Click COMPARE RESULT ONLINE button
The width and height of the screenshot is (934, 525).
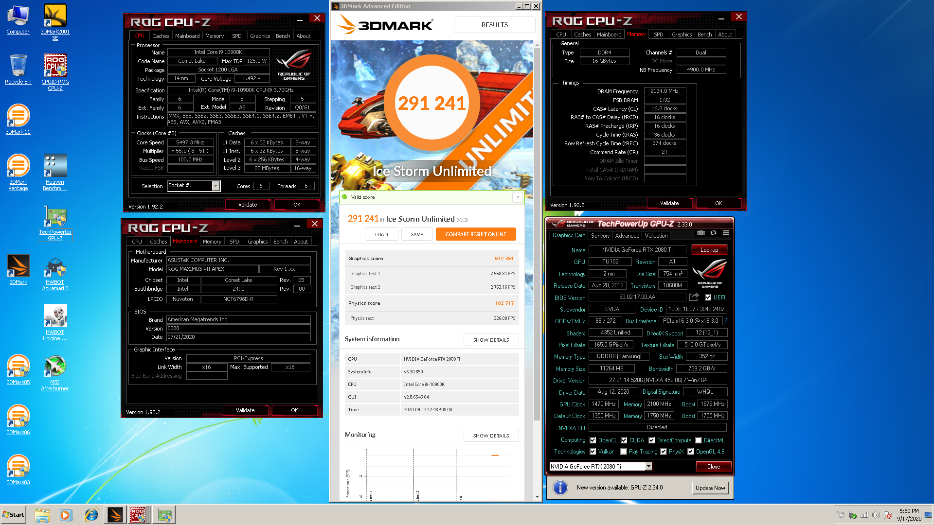(476, 234)
